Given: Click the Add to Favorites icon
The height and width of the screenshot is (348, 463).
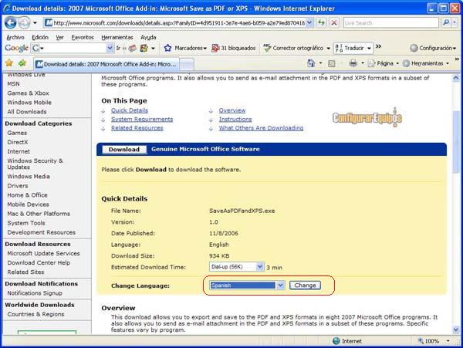Looking at the screenshot, I should [22, 63].
